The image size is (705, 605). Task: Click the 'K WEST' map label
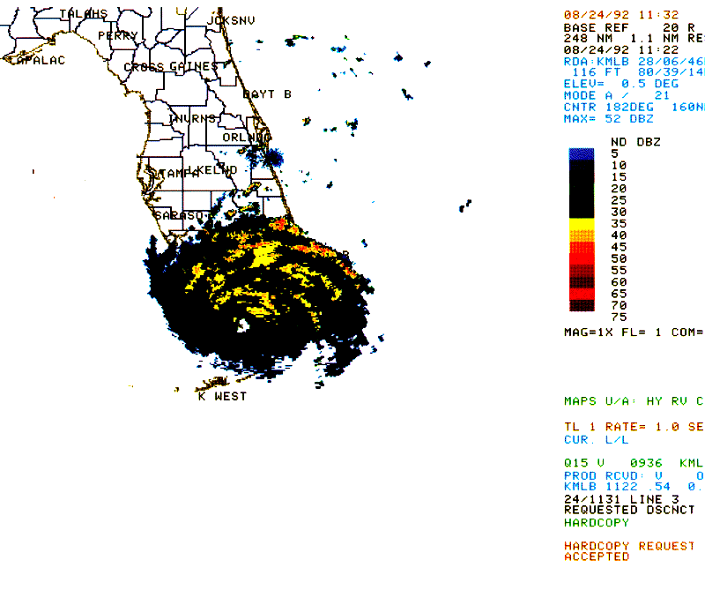[x=222, y=397]
